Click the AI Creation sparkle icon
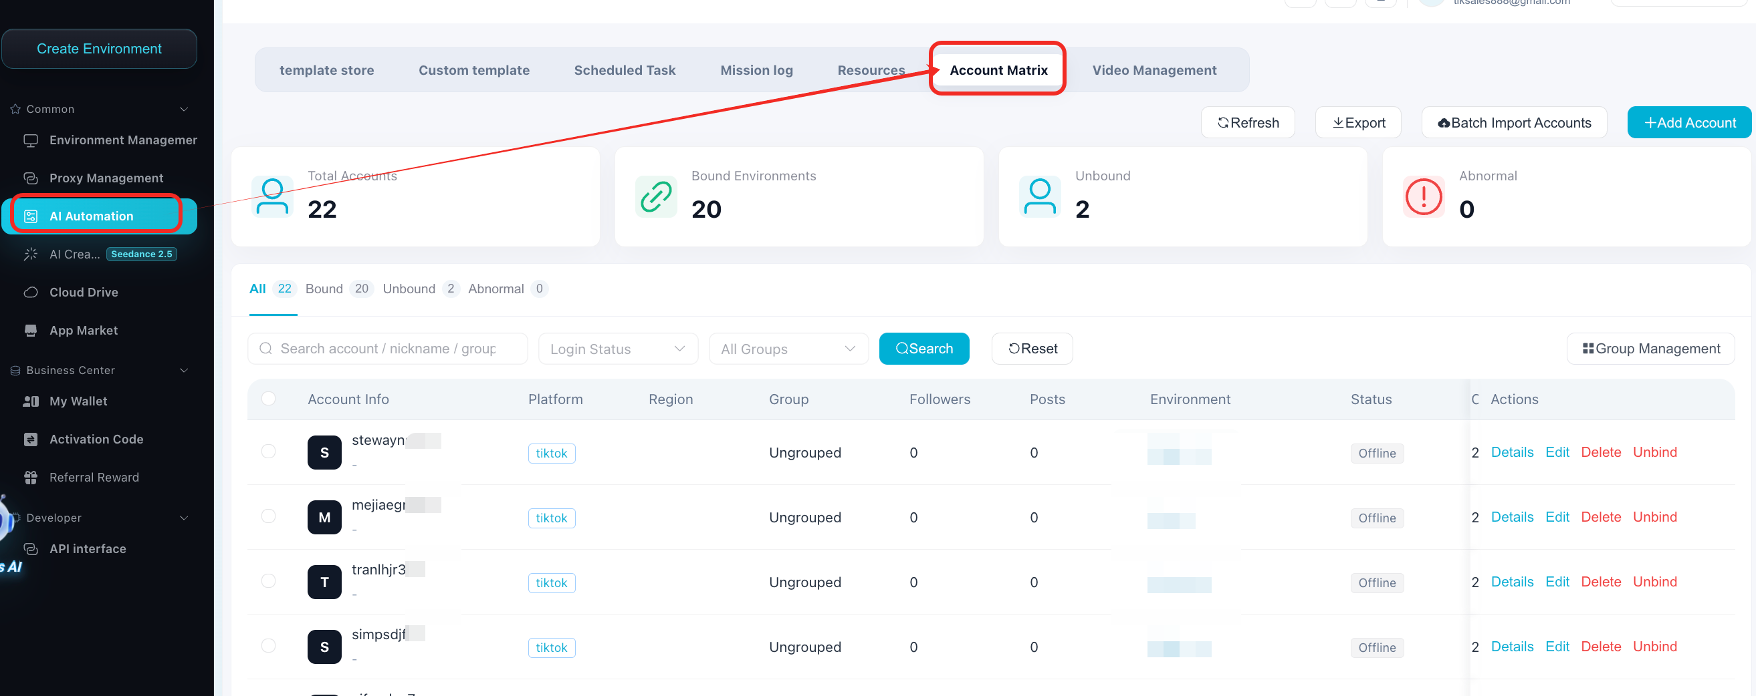This screenshot has width=1756, height=696. click(x=31, y=254)
